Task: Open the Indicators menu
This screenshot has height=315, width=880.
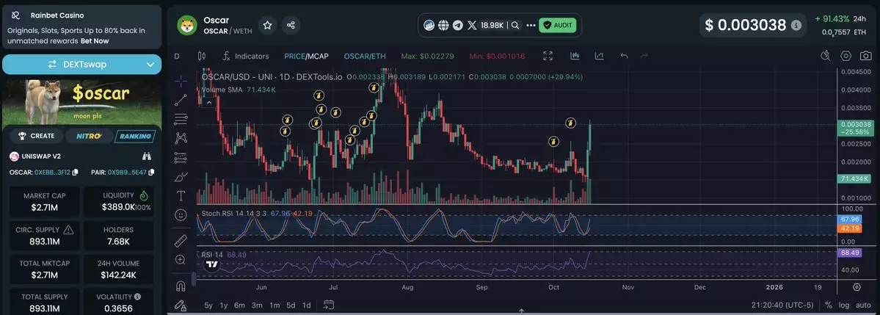Action: [245, 56]
